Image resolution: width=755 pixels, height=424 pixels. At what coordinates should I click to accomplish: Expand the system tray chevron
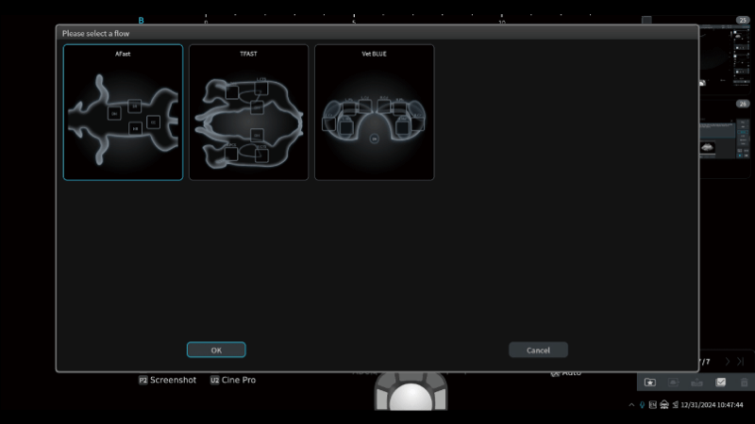point(631,405)
